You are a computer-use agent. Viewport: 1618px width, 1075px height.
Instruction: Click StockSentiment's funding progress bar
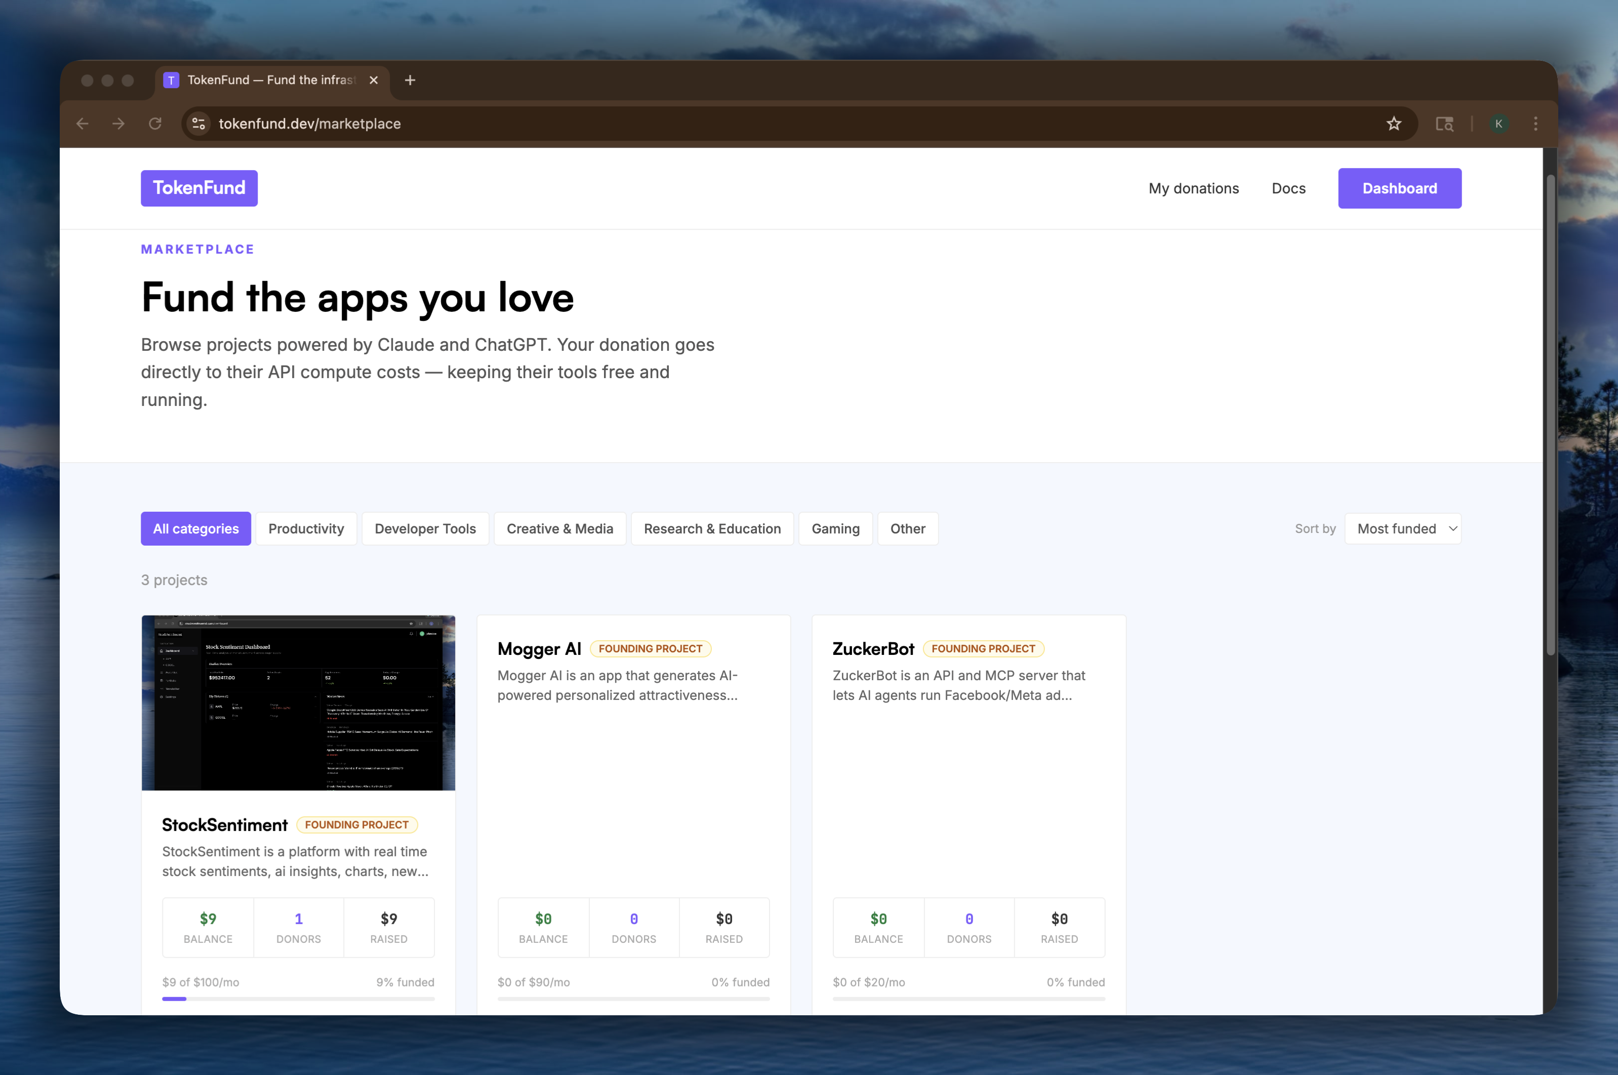pos(298,999)
